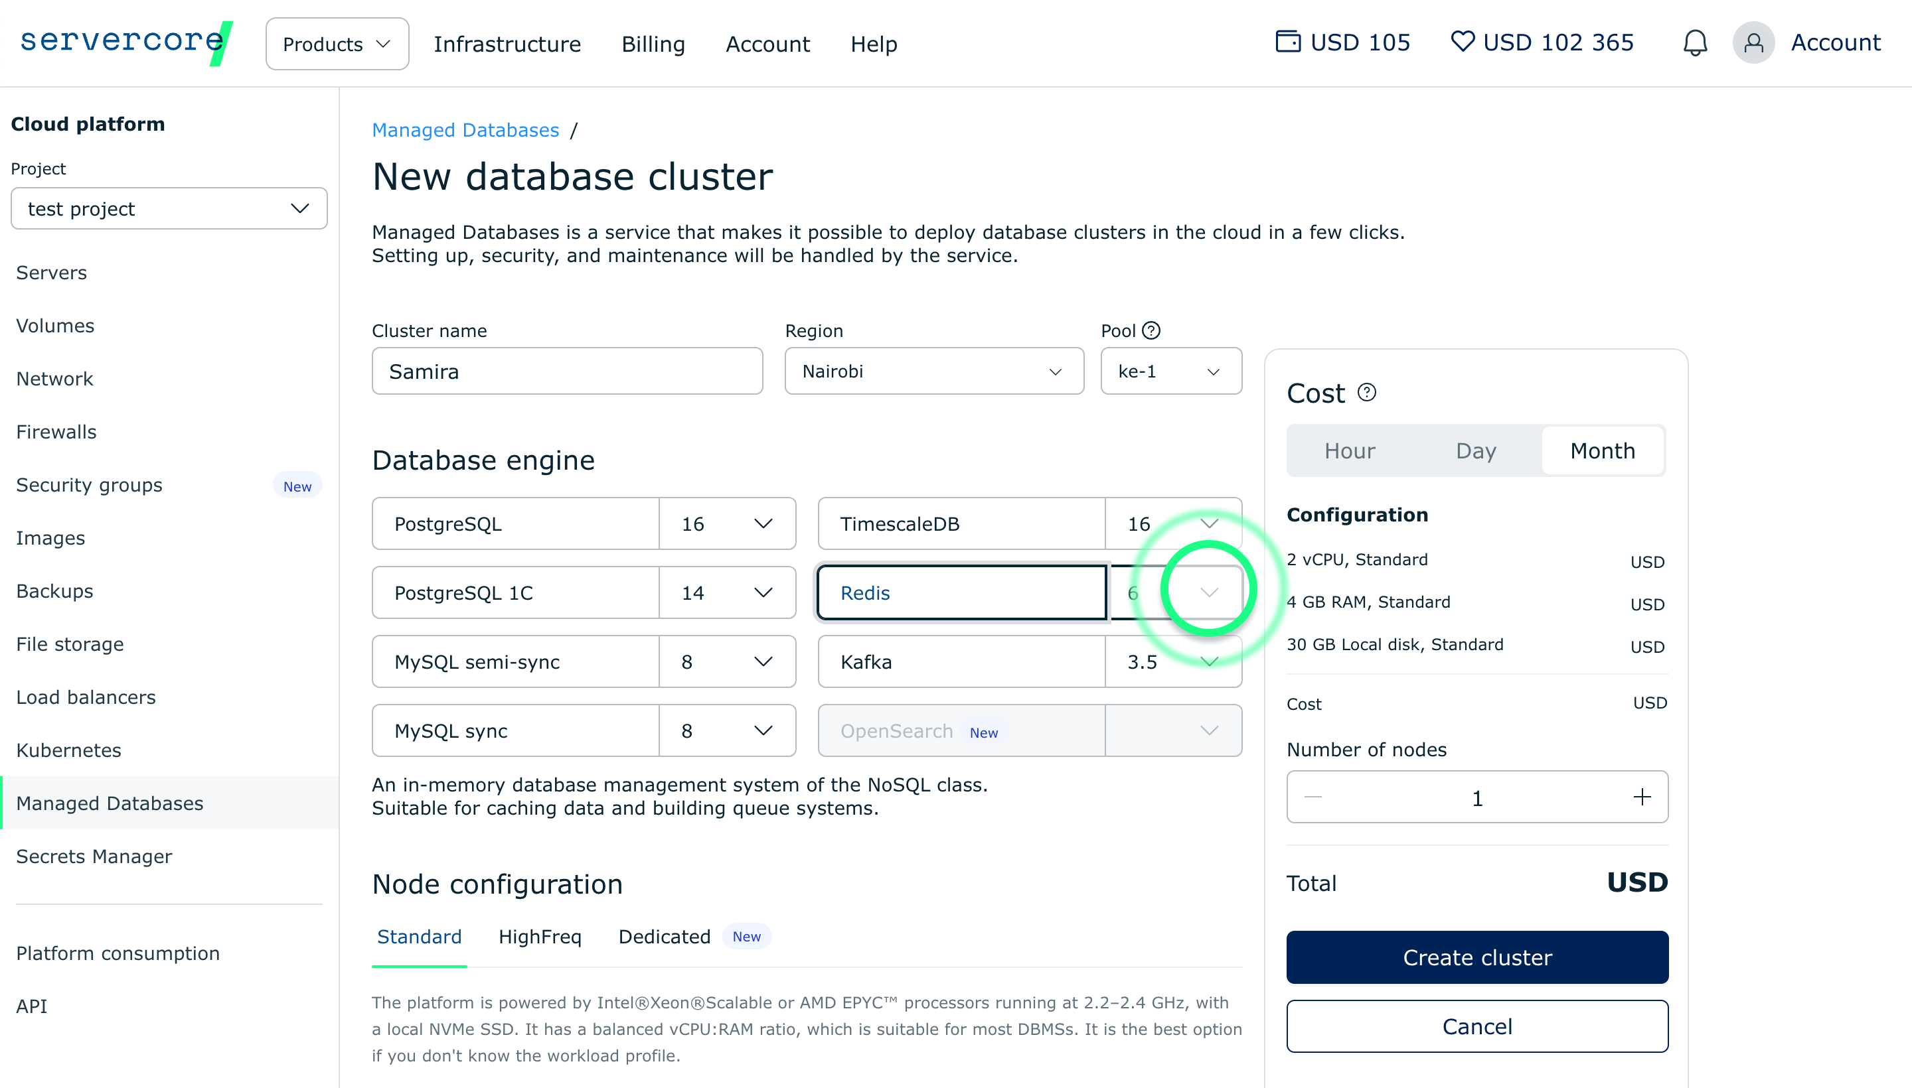Click the Cluster name input field
1912x1088 pixels.
pyautogui.click(x=567, y=372)
